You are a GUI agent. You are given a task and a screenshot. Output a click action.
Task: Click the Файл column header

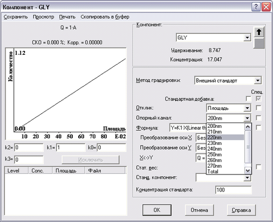(105, 171)
